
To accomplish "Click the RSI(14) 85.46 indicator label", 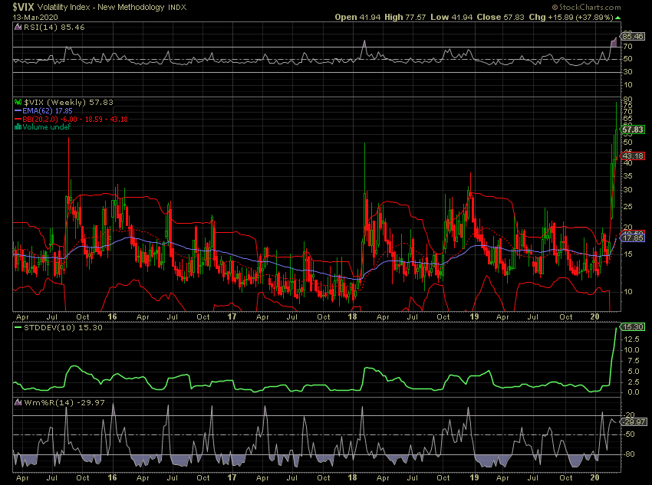I will click(54, 28).
